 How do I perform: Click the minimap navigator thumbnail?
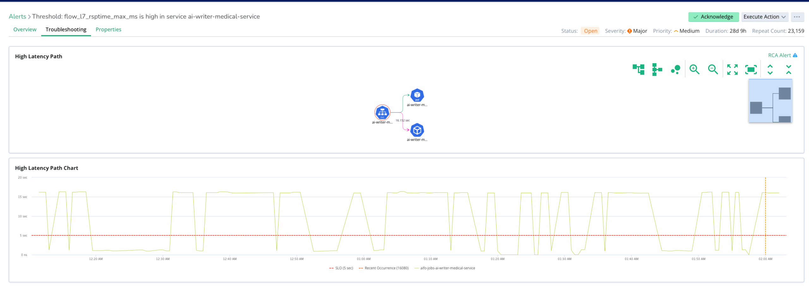770,101
